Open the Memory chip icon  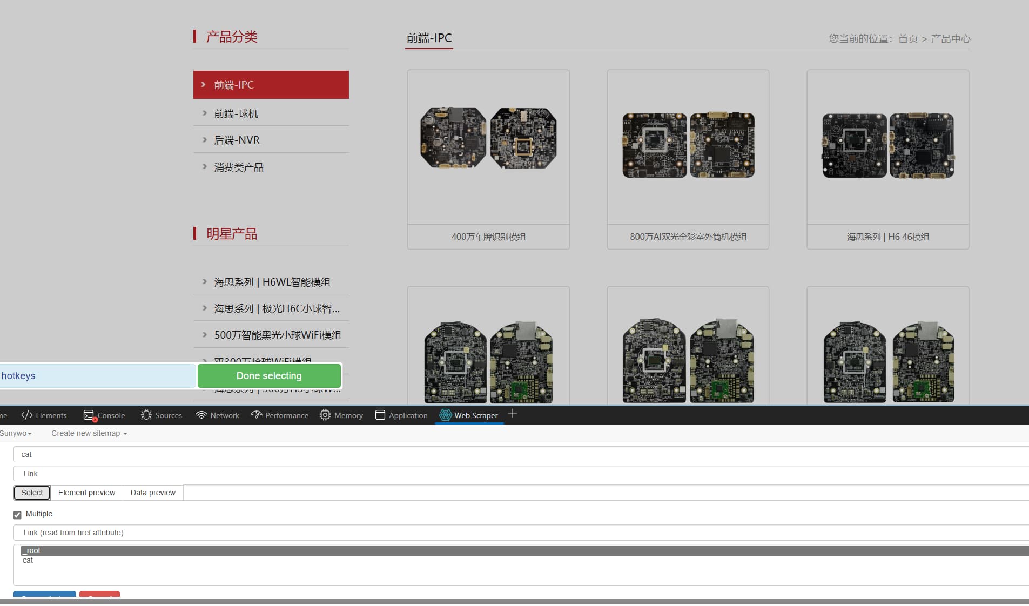click(x=325, y=415)
